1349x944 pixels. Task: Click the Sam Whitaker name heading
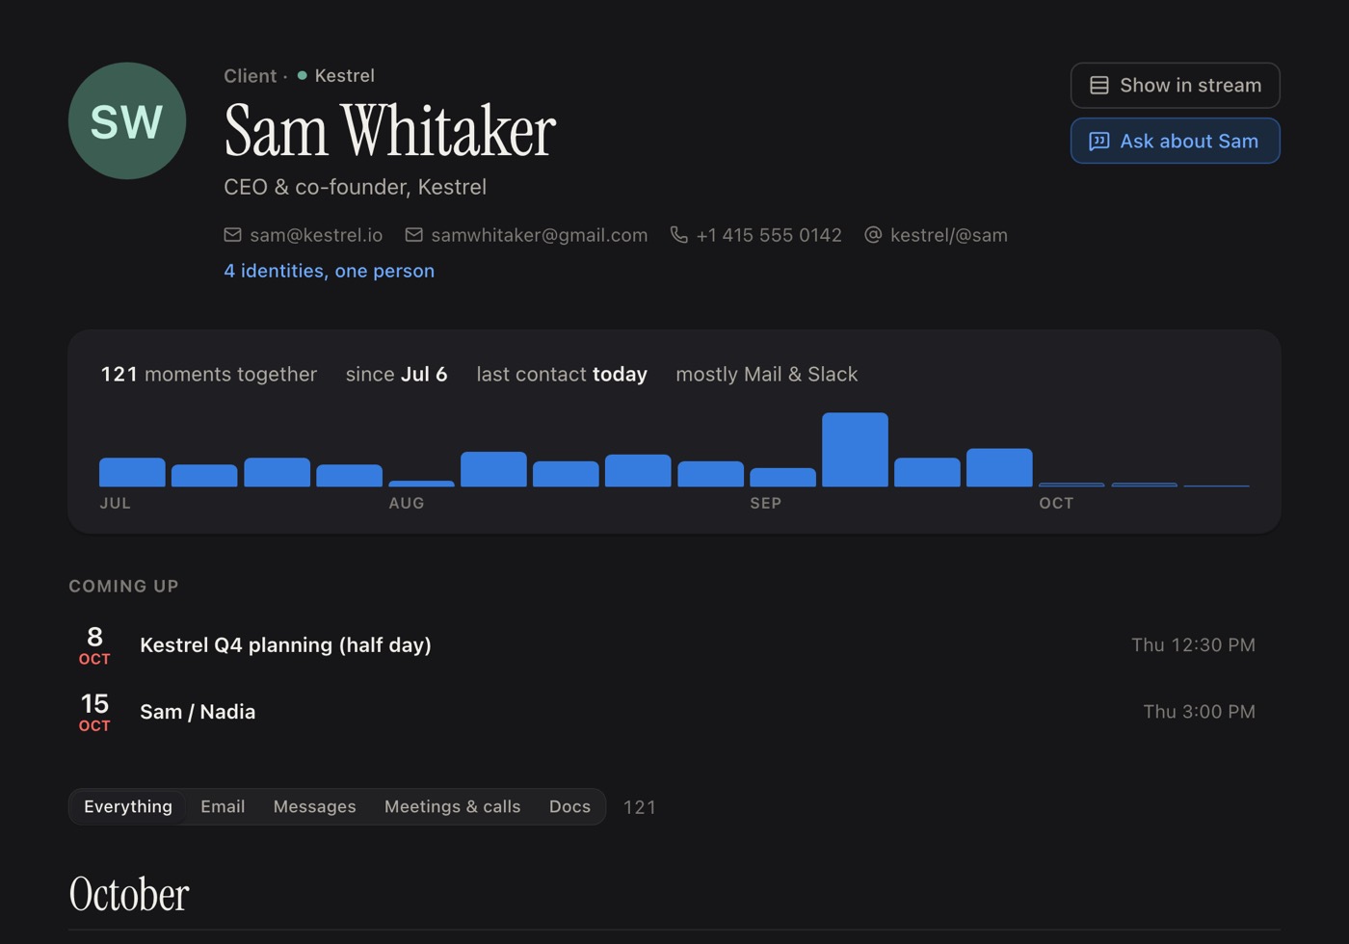click(390, 130)
